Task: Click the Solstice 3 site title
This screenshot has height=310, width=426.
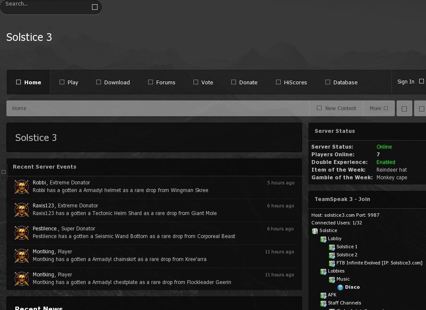Action: point(29,37)
